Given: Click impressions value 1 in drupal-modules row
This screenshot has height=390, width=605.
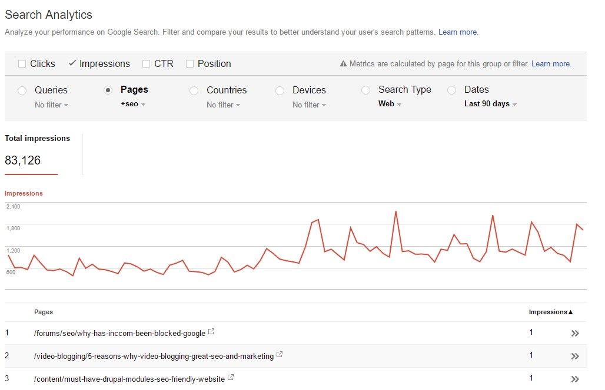Looking at the screenshot, I should (531, 378).
